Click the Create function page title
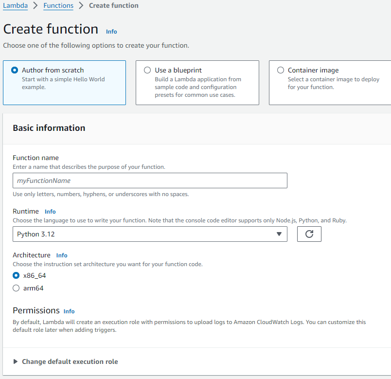 pyautogui.click(x=51, y=29)
